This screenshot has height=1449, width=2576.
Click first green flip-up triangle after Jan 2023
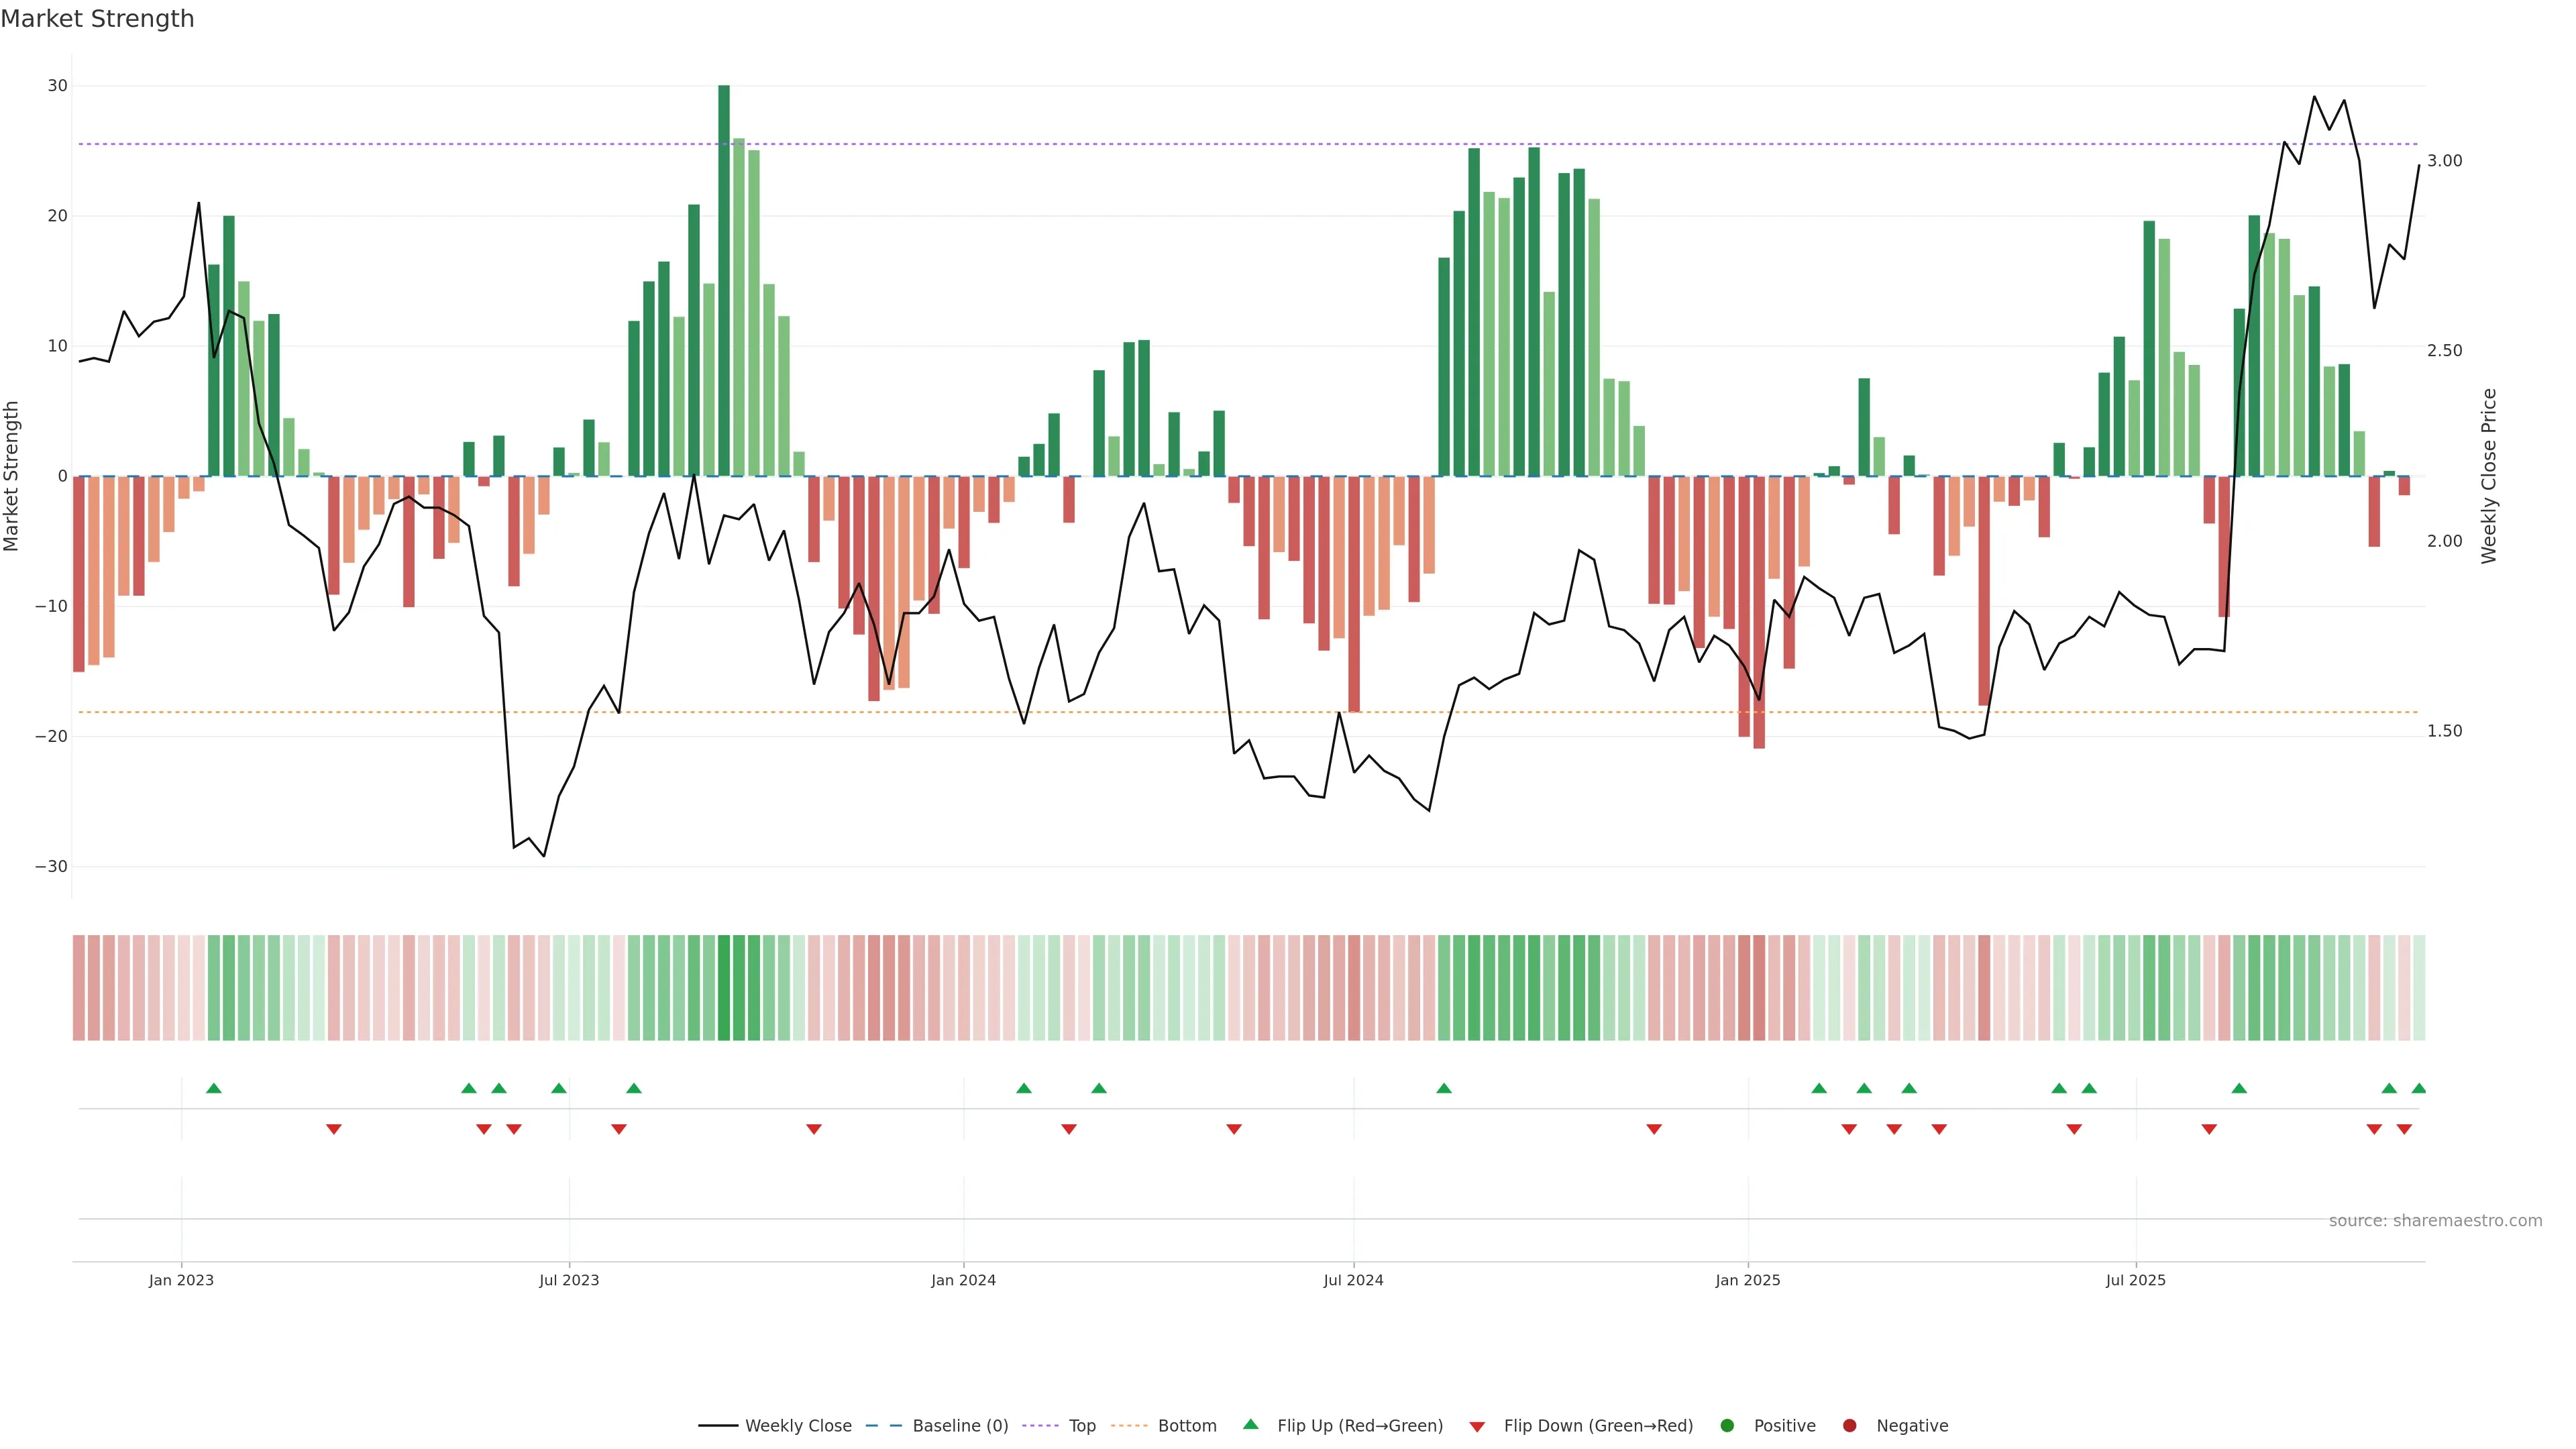coord(213,1088)
